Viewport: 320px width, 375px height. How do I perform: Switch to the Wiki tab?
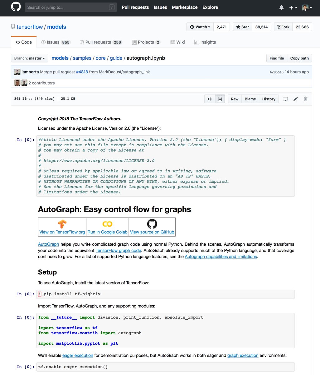click(177, 42)
